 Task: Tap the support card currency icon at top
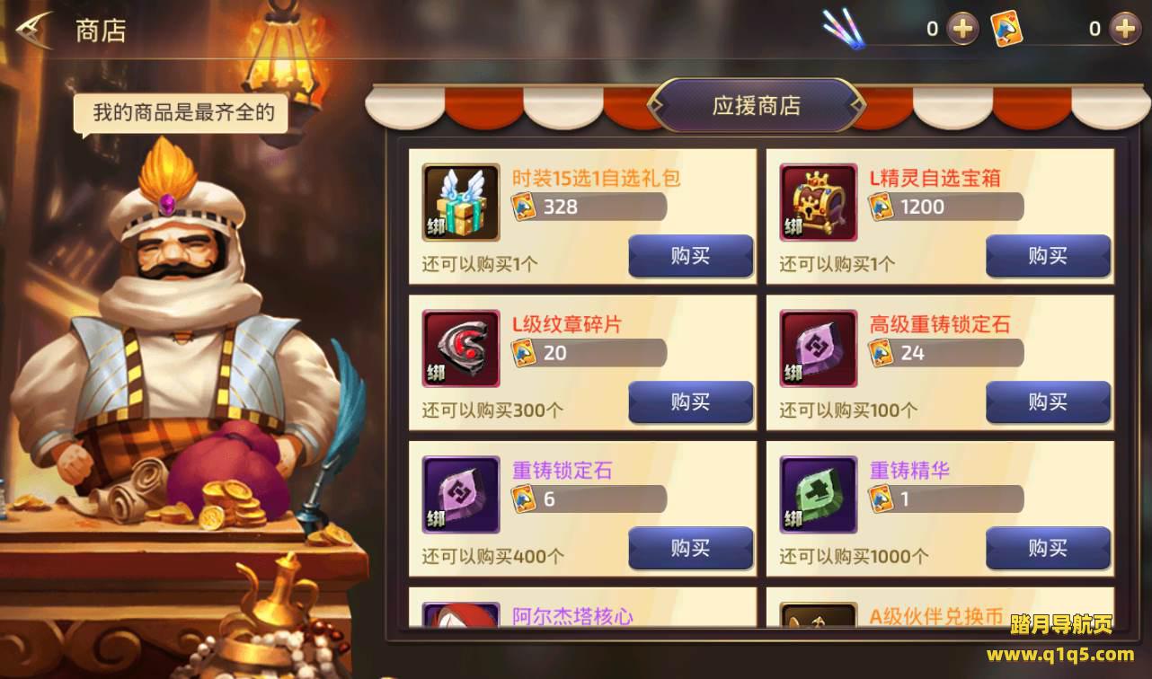(1006, 29)
